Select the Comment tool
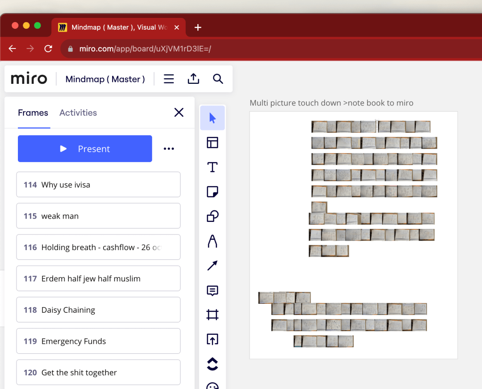Image resolution: width=482 pixels, height=389 pixels. click(212, 291)
